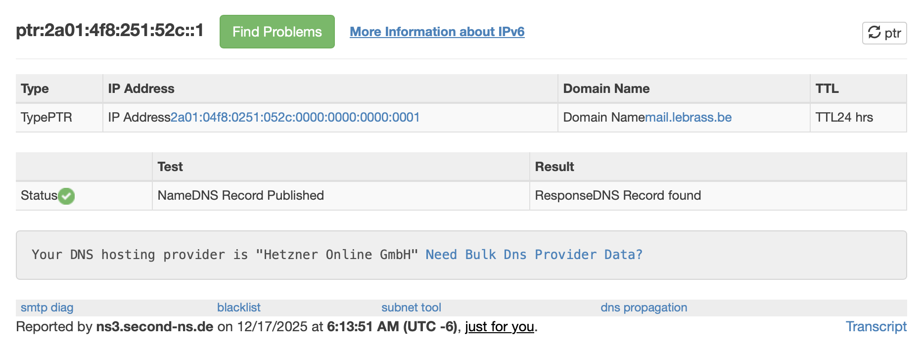The height and width of the screenshot is (351, 921).
Task: Run the smtp diag tool
Action: coord(47,307)
